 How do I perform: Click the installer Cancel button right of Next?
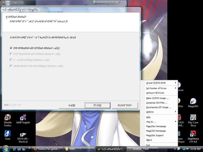[x=125, y=105]
